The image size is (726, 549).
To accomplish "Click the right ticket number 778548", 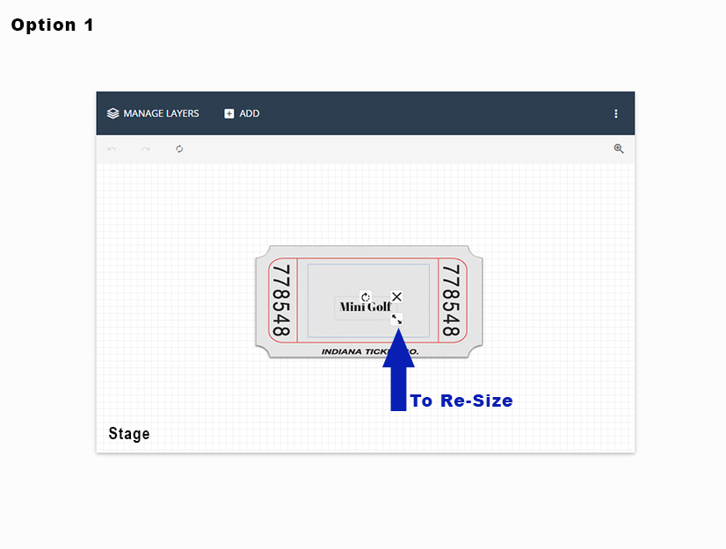I will [x=451, y=301].
